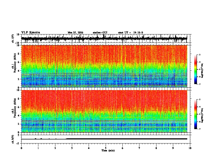This screenshot has height=166, width=214.
Task: Click the time-axis tick label "3"
Action: pyautogui.click(x=72, y=148)
